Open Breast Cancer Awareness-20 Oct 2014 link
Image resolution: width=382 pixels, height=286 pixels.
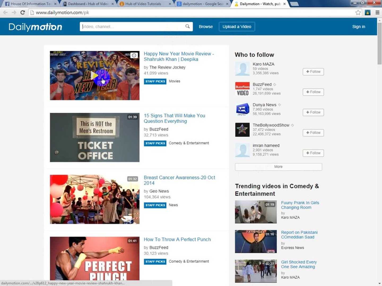[179, 180]
